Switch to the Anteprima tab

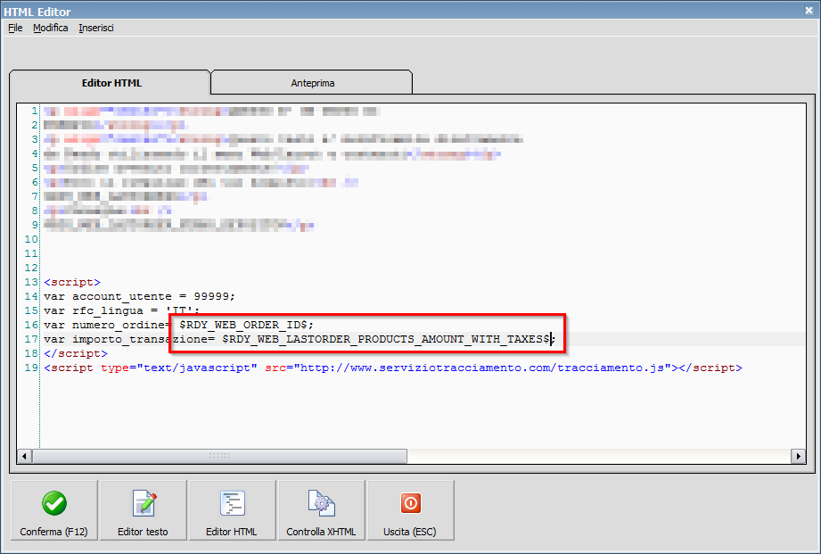(310, 81)
